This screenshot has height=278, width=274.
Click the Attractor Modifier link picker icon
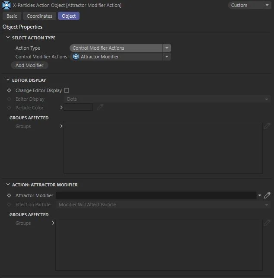tap(267, 195)
